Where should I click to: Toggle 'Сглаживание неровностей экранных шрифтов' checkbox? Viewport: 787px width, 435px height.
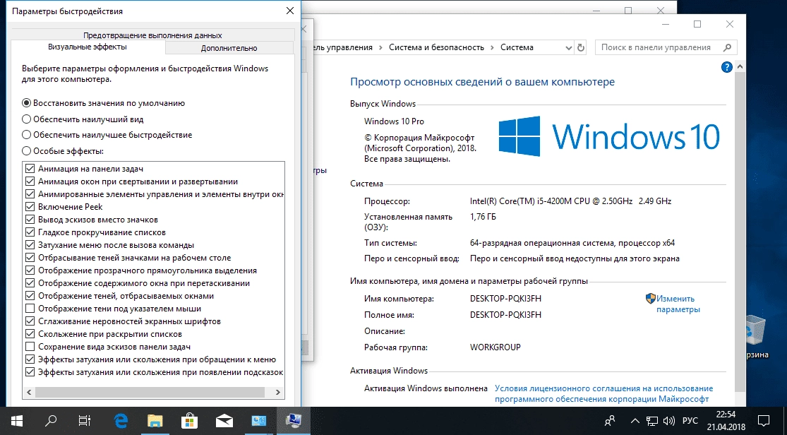(x=30, y=321)
